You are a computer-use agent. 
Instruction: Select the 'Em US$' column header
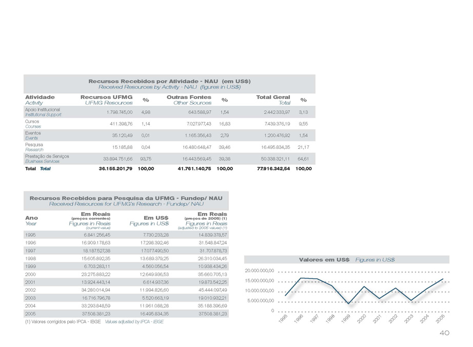(x=155, y=217)
